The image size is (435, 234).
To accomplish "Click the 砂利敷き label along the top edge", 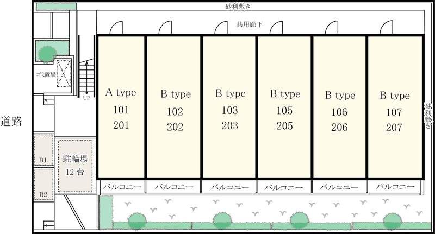I will tap(238, 7).
